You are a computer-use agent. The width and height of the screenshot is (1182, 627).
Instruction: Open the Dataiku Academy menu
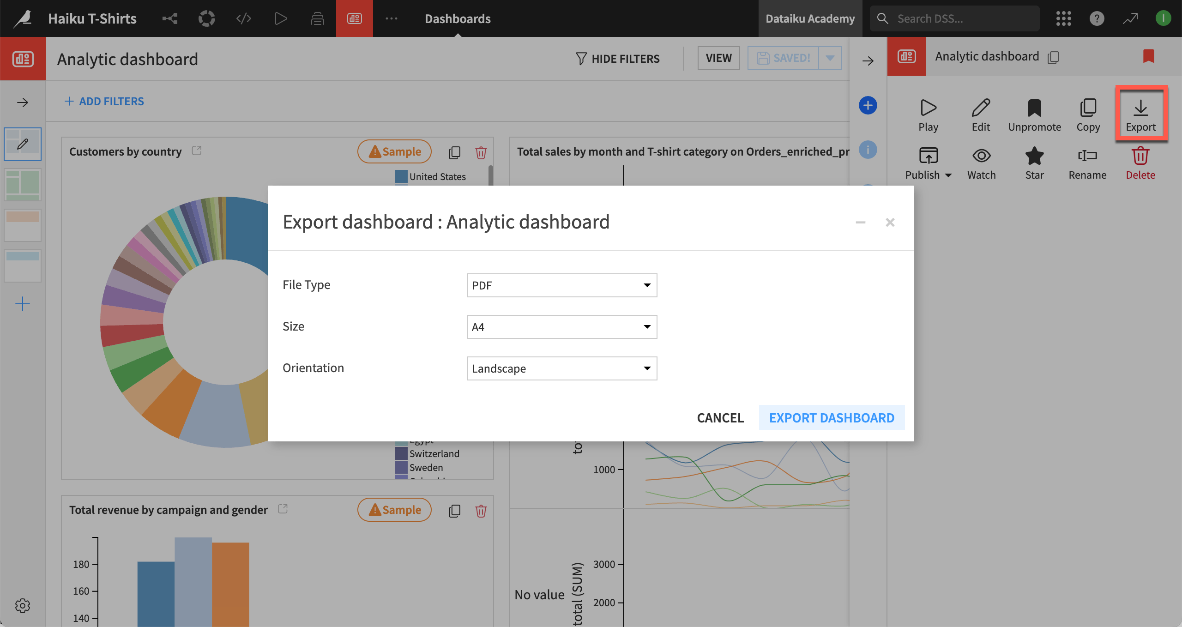tap(810, 18)
